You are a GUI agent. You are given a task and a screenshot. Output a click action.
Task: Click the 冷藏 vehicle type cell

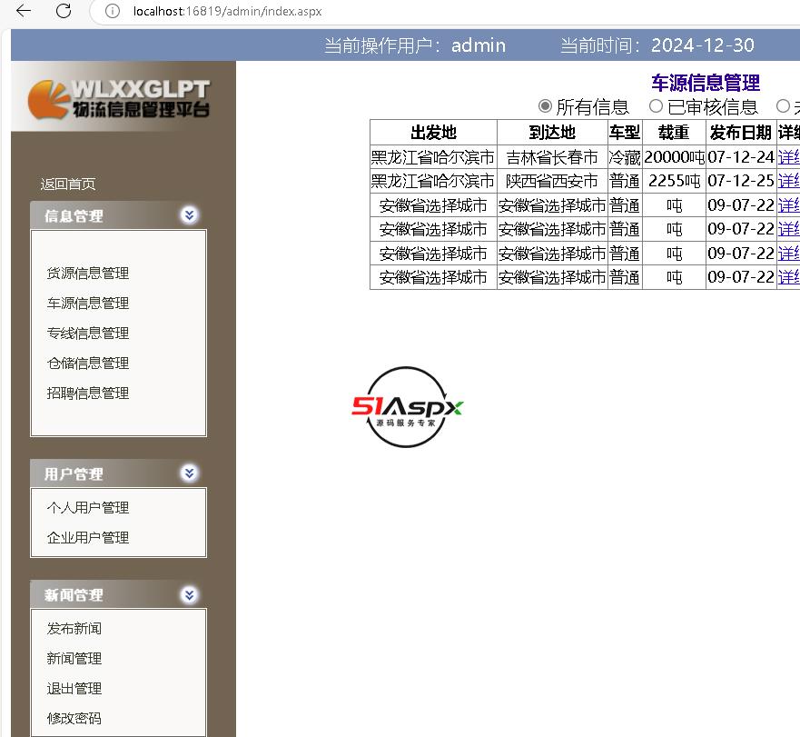[x=625, y=157]
